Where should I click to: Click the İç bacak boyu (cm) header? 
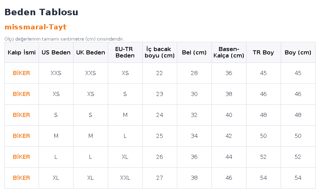point(160,52)
